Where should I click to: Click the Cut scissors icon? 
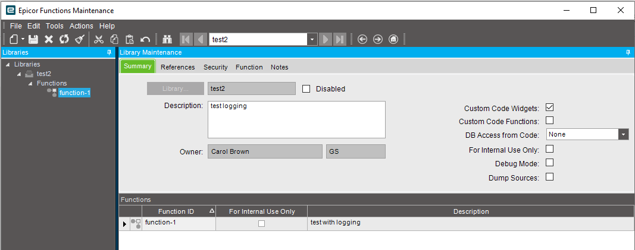pyautogui.click(x=99, y=39)
